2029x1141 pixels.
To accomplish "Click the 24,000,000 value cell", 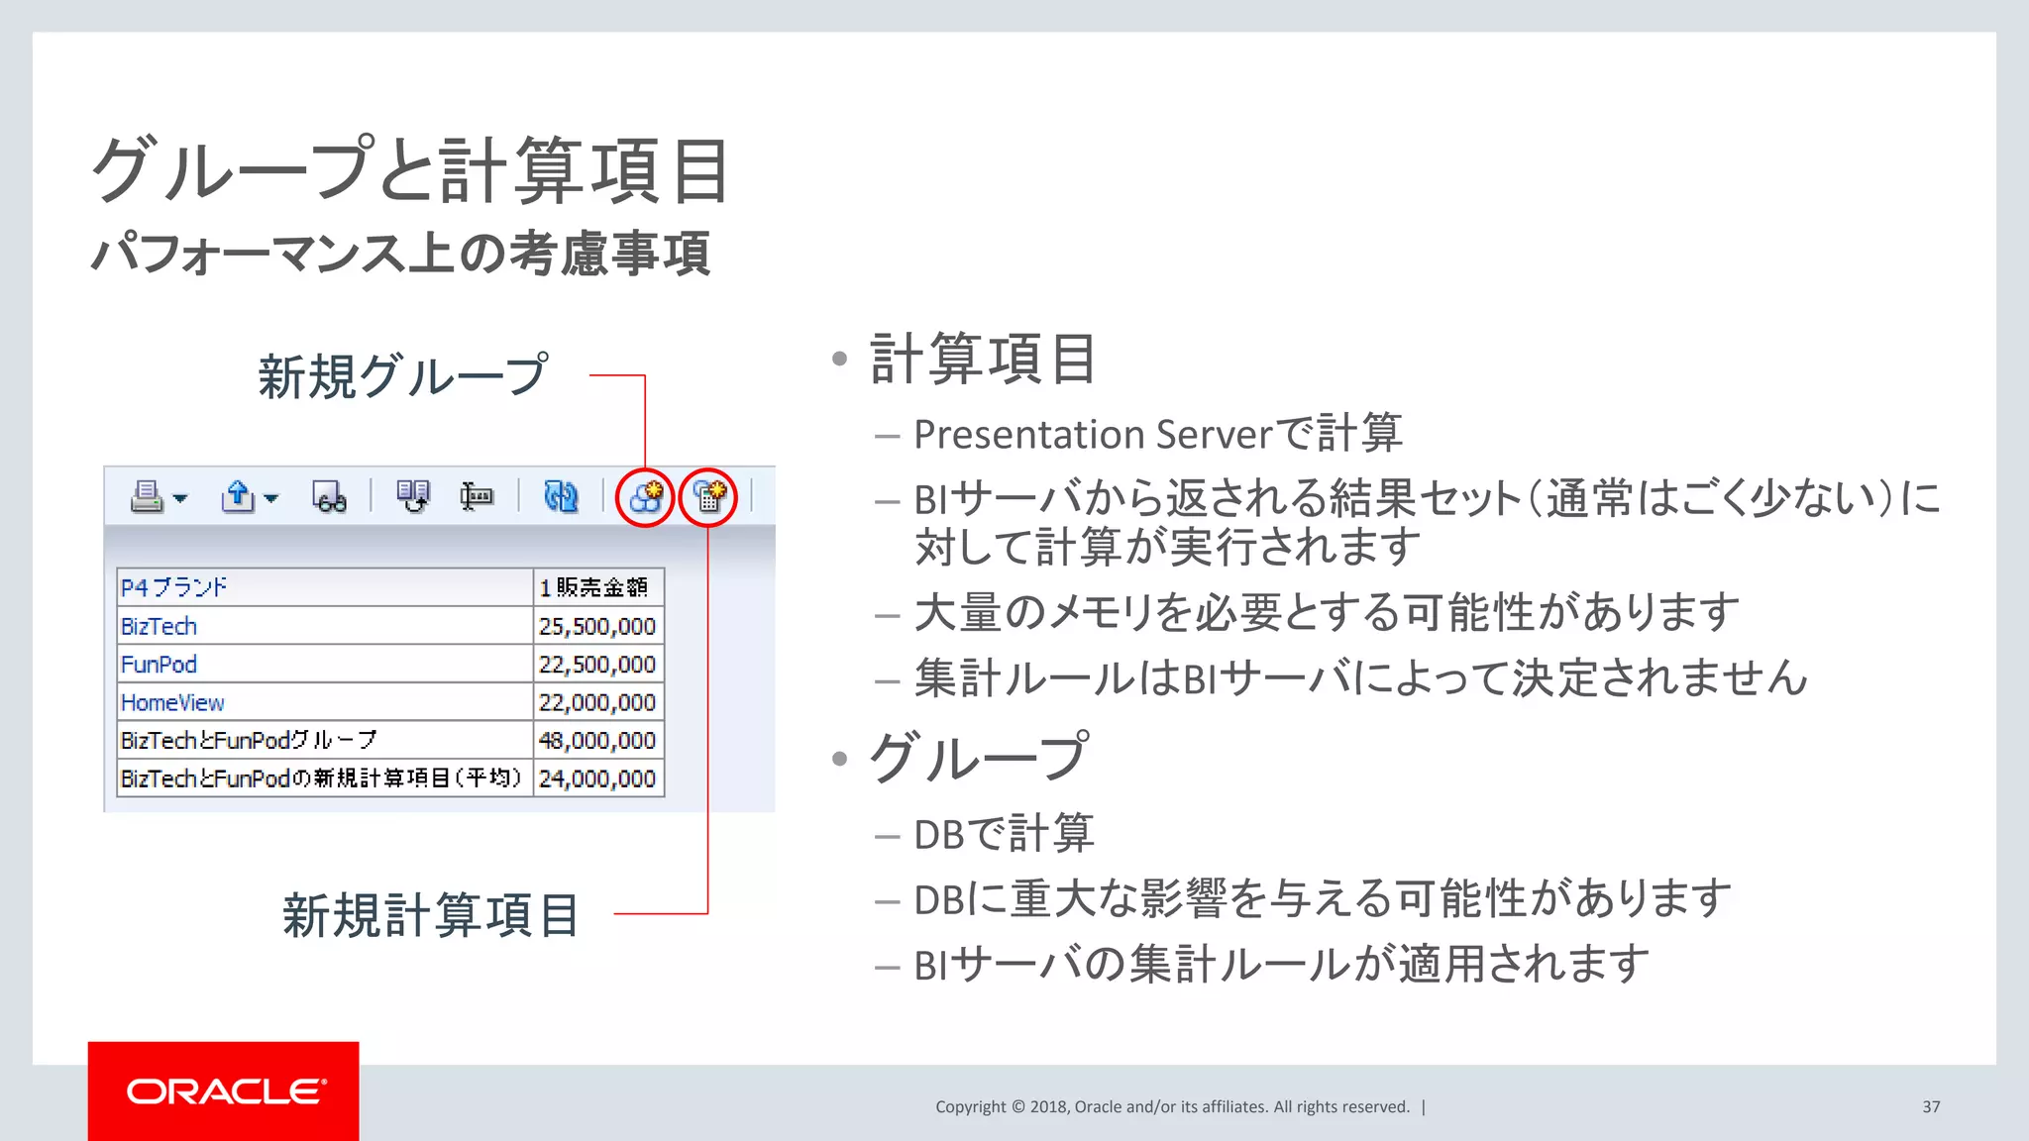I will point(599,778).
